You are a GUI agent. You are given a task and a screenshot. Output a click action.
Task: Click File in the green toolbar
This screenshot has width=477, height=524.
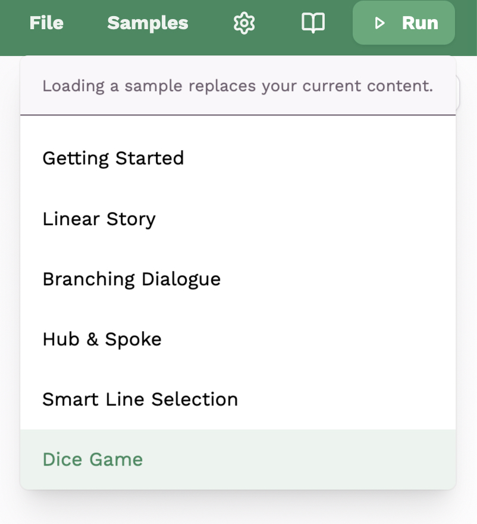pos(46,23)
